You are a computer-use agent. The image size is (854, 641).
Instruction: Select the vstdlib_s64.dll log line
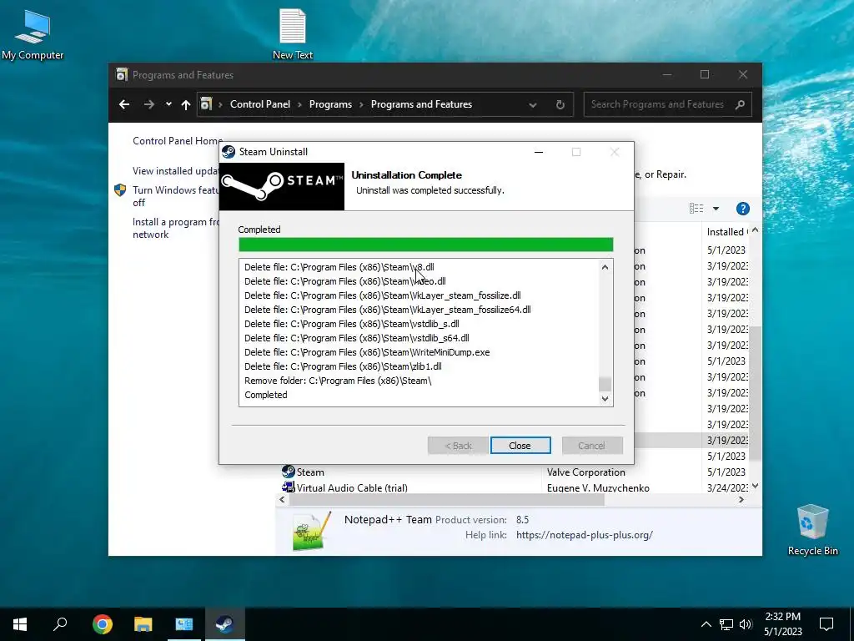point(357,338)
